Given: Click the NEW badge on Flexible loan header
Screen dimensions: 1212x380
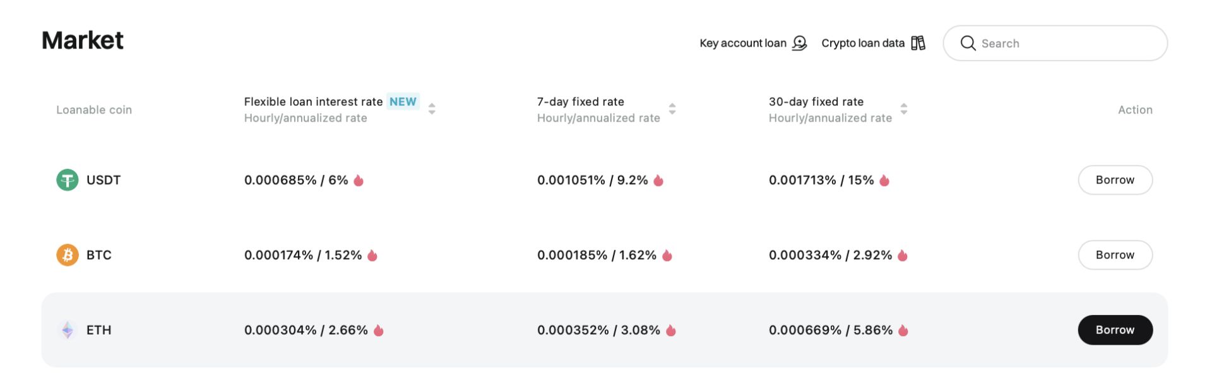Looking at the screenshot, I should coord(403,101).
